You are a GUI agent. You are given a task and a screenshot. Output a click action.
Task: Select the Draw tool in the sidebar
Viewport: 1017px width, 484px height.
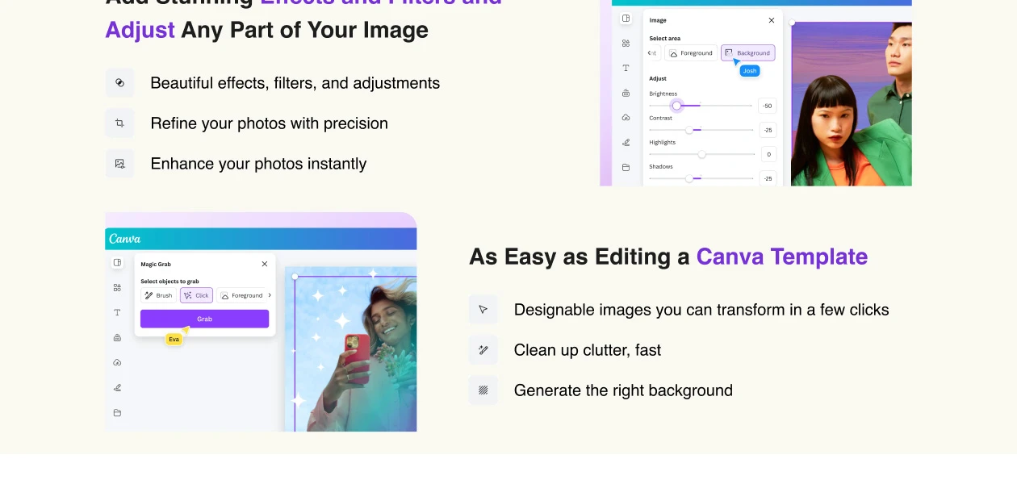(117, 387)
